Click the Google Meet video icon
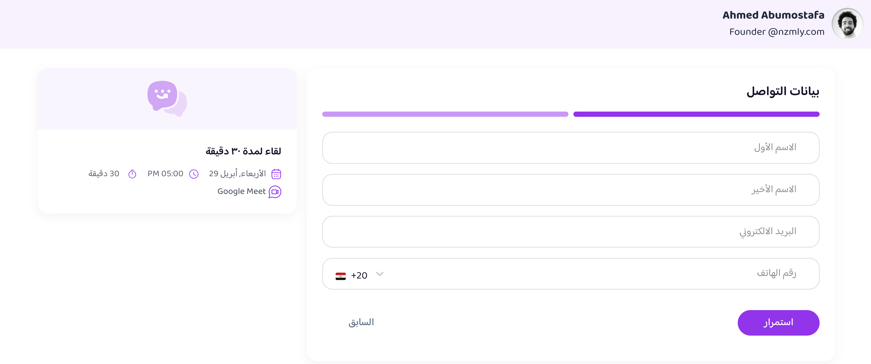This screenshot has width=871, height=364. point(275,192)
